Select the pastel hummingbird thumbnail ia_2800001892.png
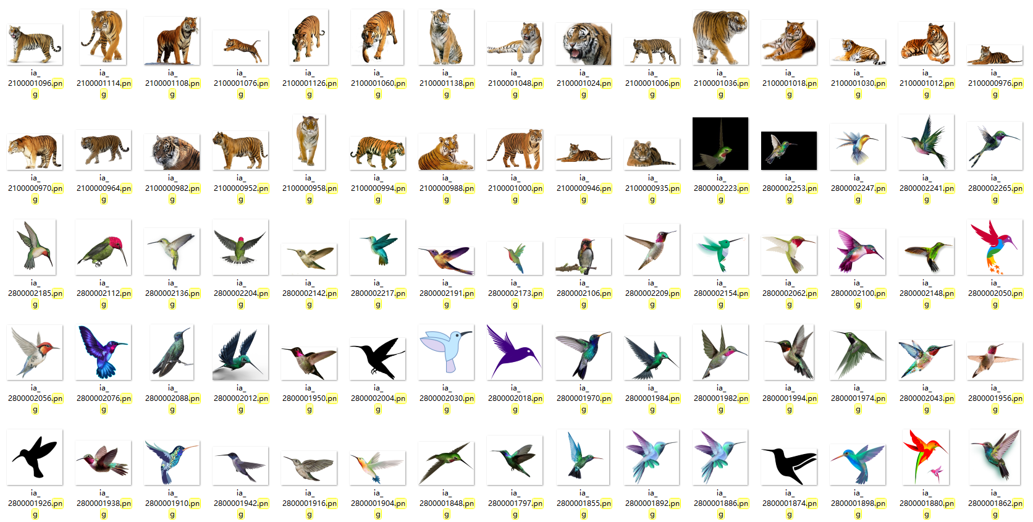Viewport: 1033px width, 522px height. (x=652, y=457)
